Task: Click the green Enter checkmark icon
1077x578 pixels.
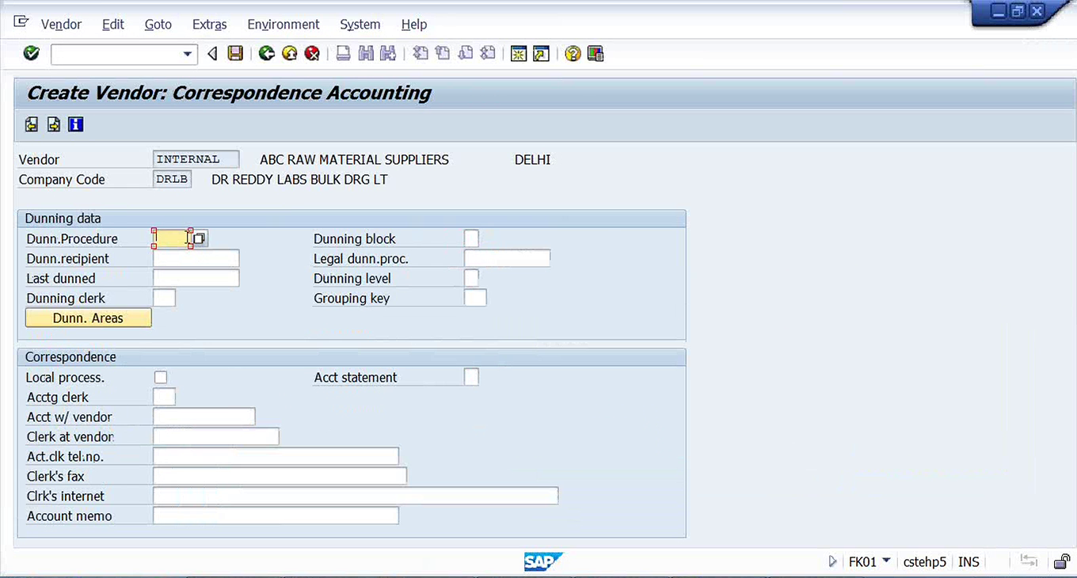Action: (x=32, y=54)
